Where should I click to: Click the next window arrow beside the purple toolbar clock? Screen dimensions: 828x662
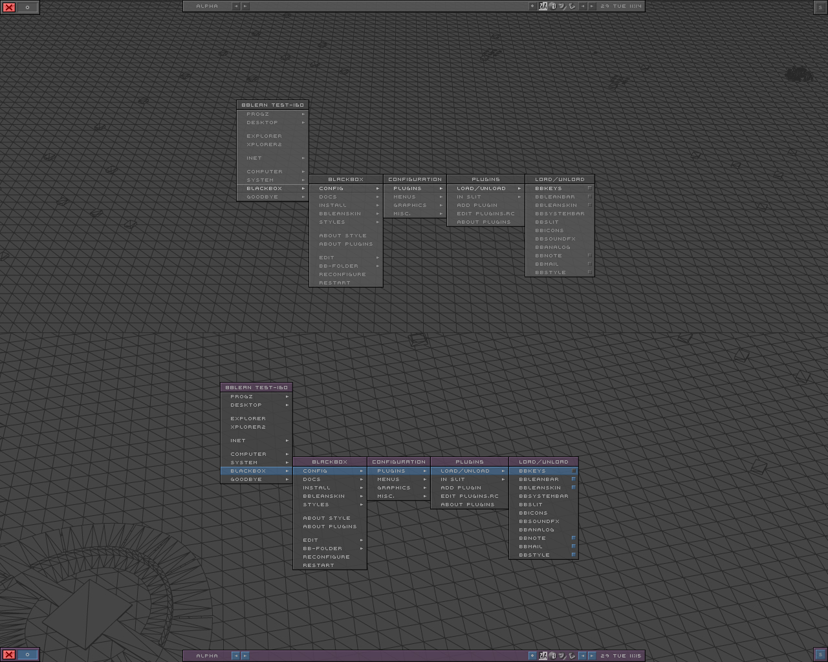click(x=591, y=656)
